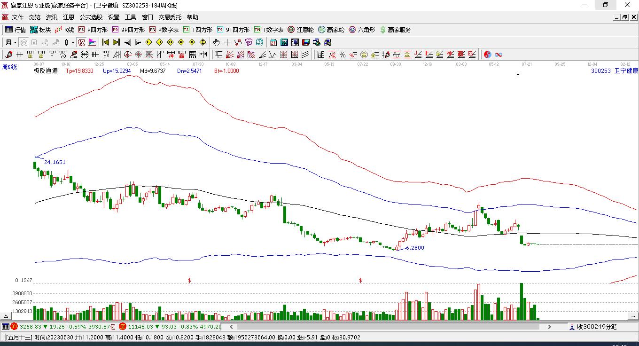Expand the candlestick chart type dropdown arrow
The height and width of the screenshot is (346, 639).
[x=73, y=42]
